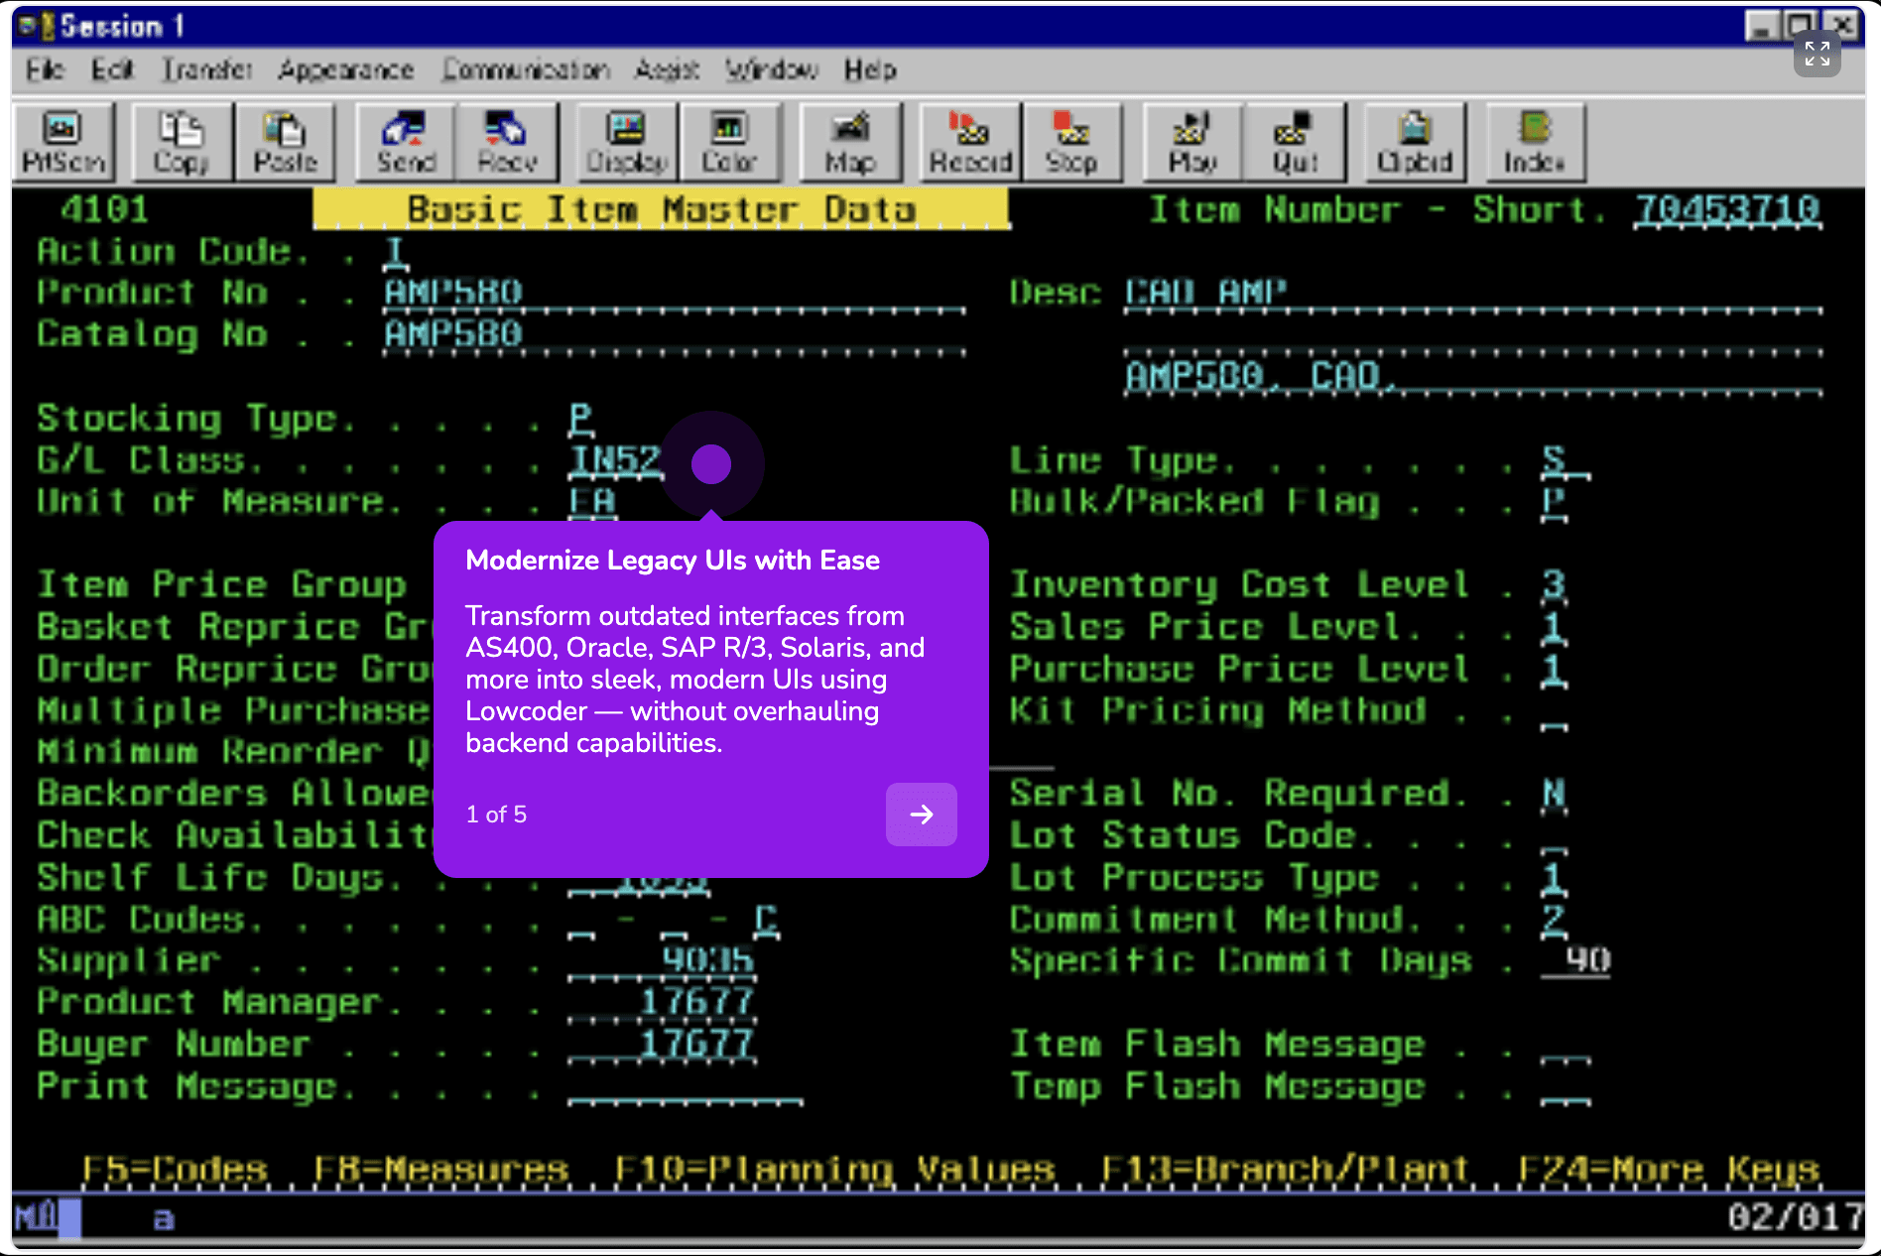Click the Sales Price Level field
Image resolution: width=1881 pixels, height=1256 pixels.
click(1555, 627)
